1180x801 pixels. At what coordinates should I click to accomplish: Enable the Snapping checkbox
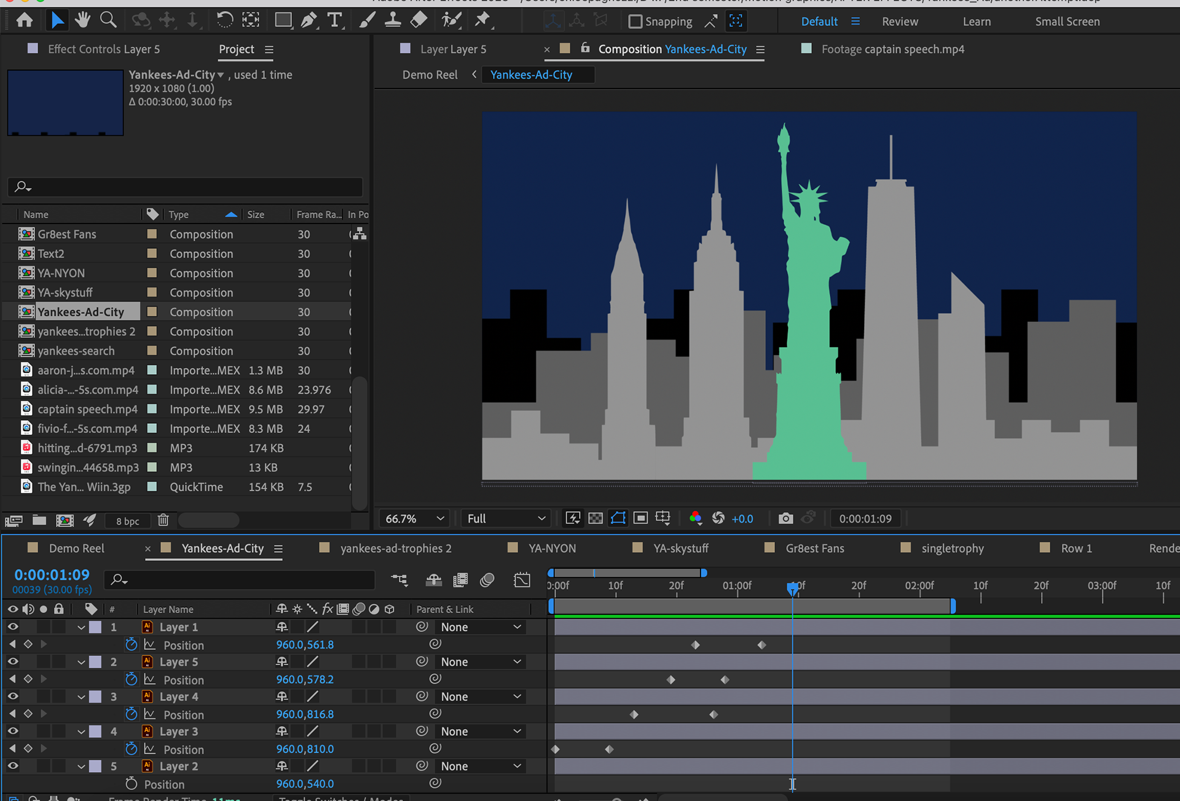[x=635, y=21]
